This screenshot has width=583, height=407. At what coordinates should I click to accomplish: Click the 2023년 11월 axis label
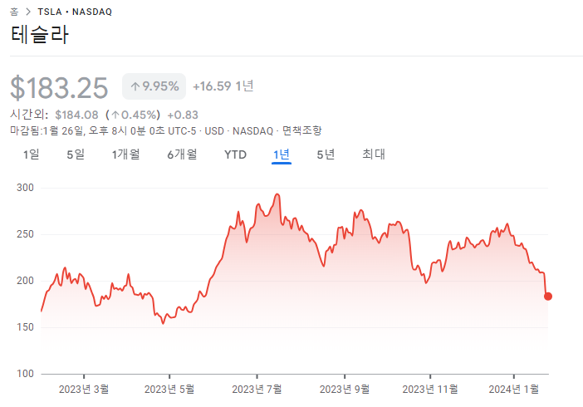[x=430, y=390]
